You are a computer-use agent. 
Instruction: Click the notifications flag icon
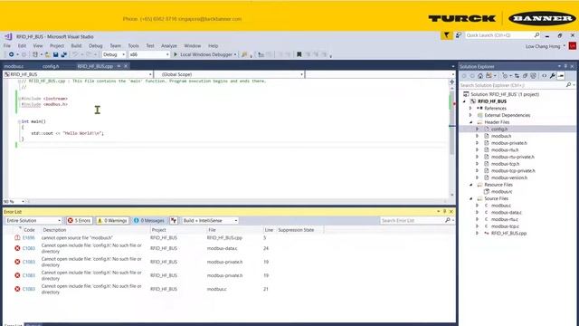(x=446, y=35)
